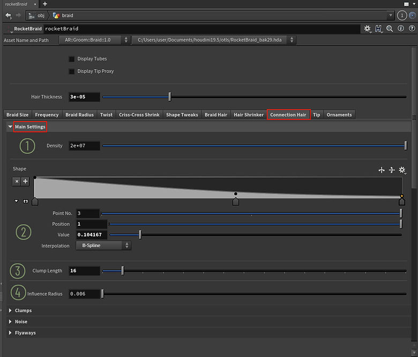Screen dimensions: 418x357
Task: Click the vertical scrollbar on the right
Action: [x=414, y=117]
